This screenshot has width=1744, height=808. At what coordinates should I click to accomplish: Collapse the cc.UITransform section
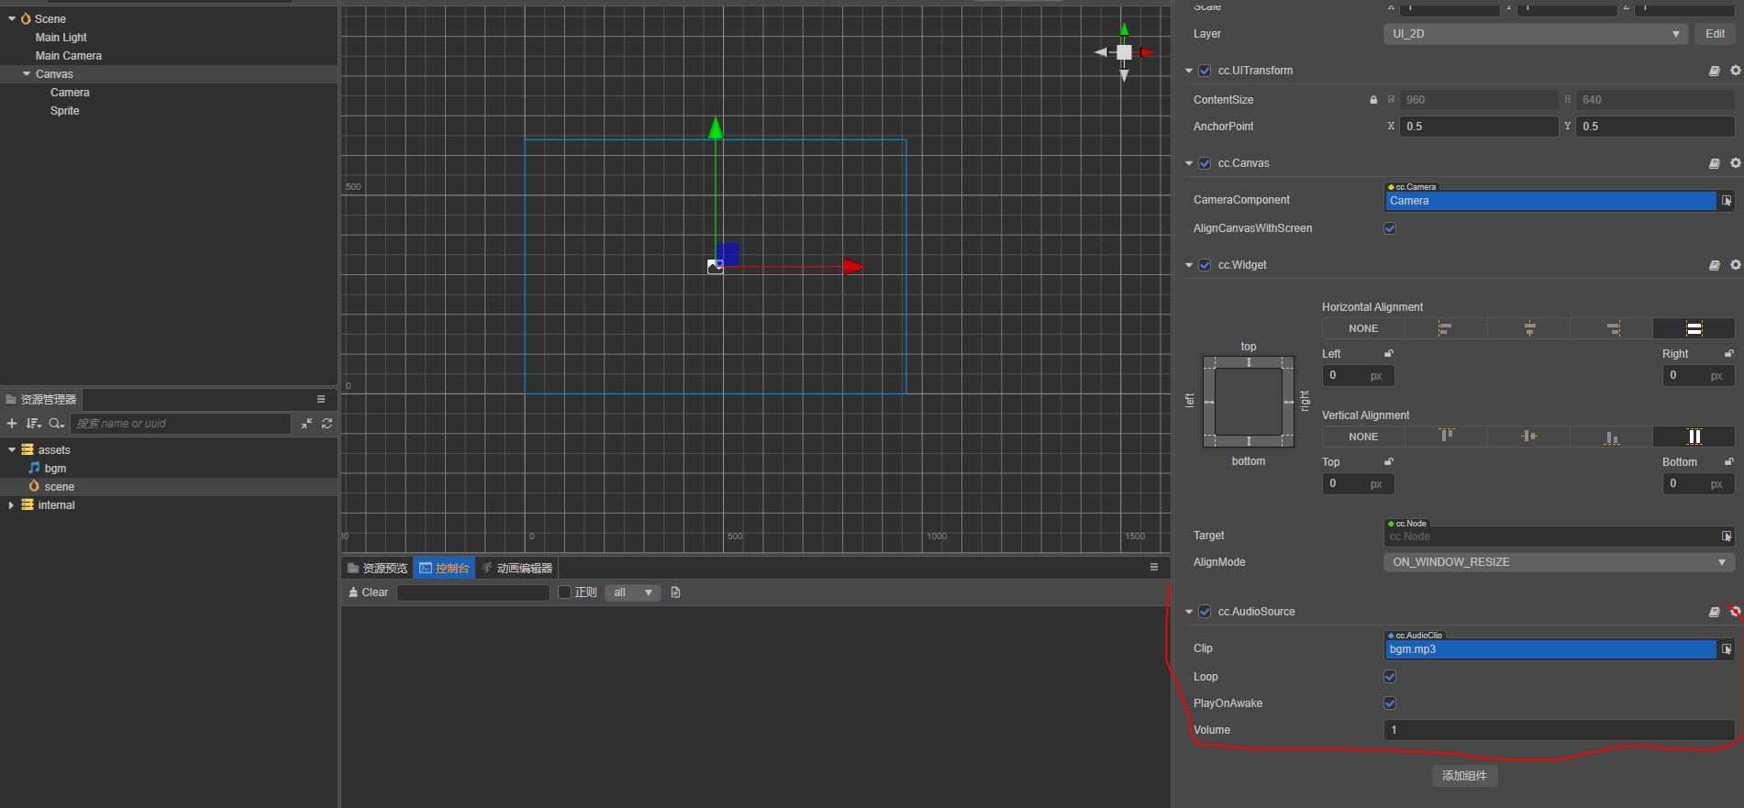coord(1189,71)
